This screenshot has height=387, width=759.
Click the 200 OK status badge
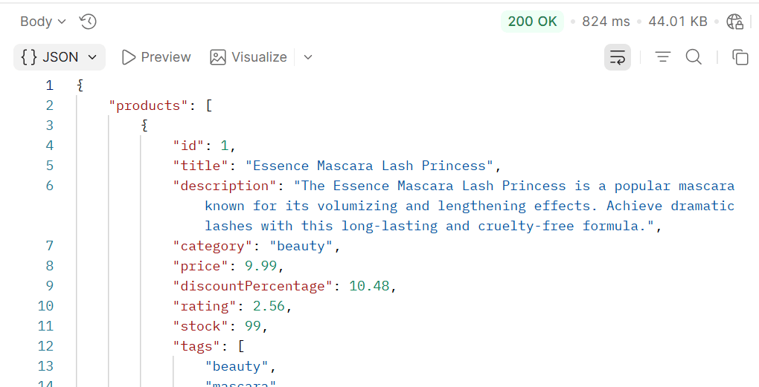tap(532, 22)
